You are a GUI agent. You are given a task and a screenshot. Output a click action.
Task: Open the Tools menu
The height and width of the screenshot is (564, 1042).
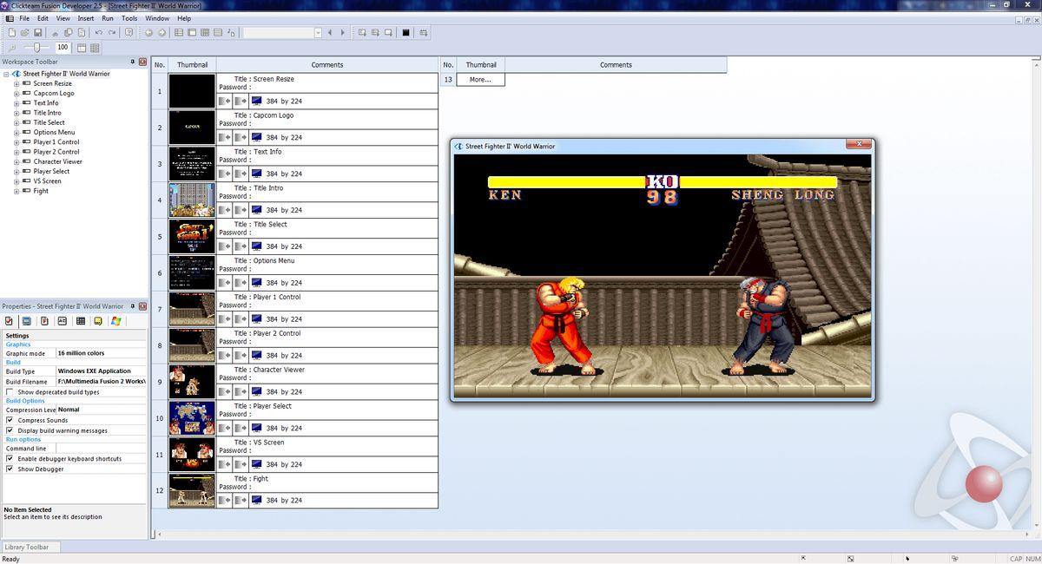click(129, 18)
